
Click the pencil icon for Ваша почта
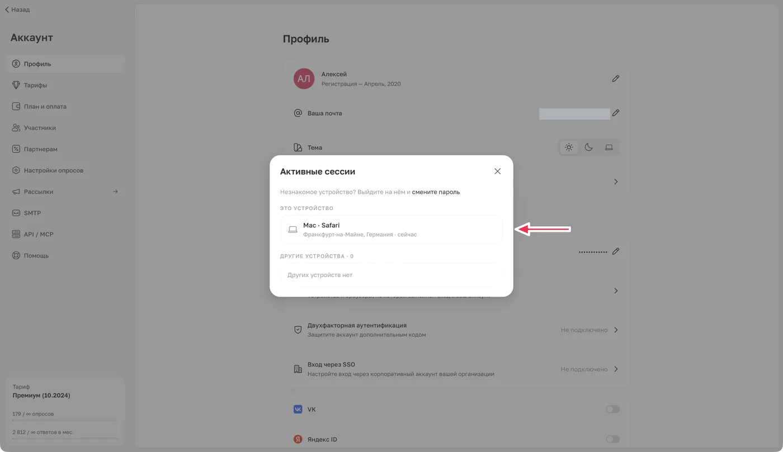[616, 113]
